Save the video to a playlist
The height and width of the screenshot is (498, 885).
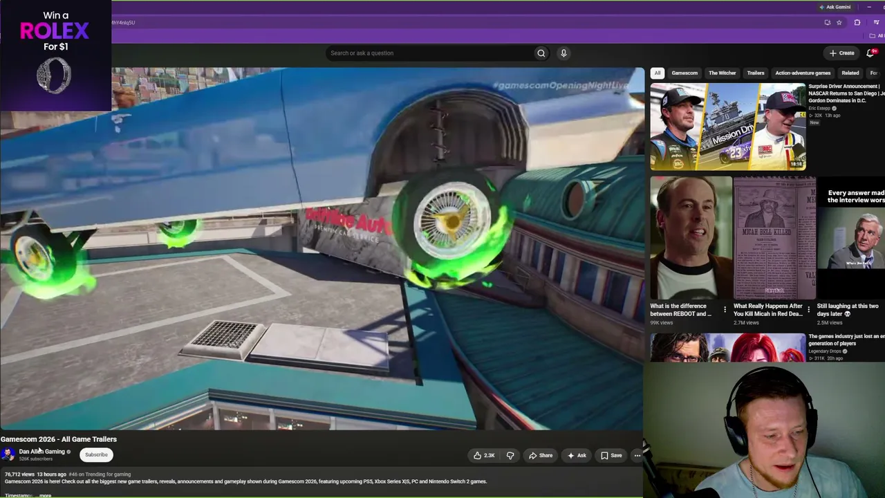coord(611,455)
